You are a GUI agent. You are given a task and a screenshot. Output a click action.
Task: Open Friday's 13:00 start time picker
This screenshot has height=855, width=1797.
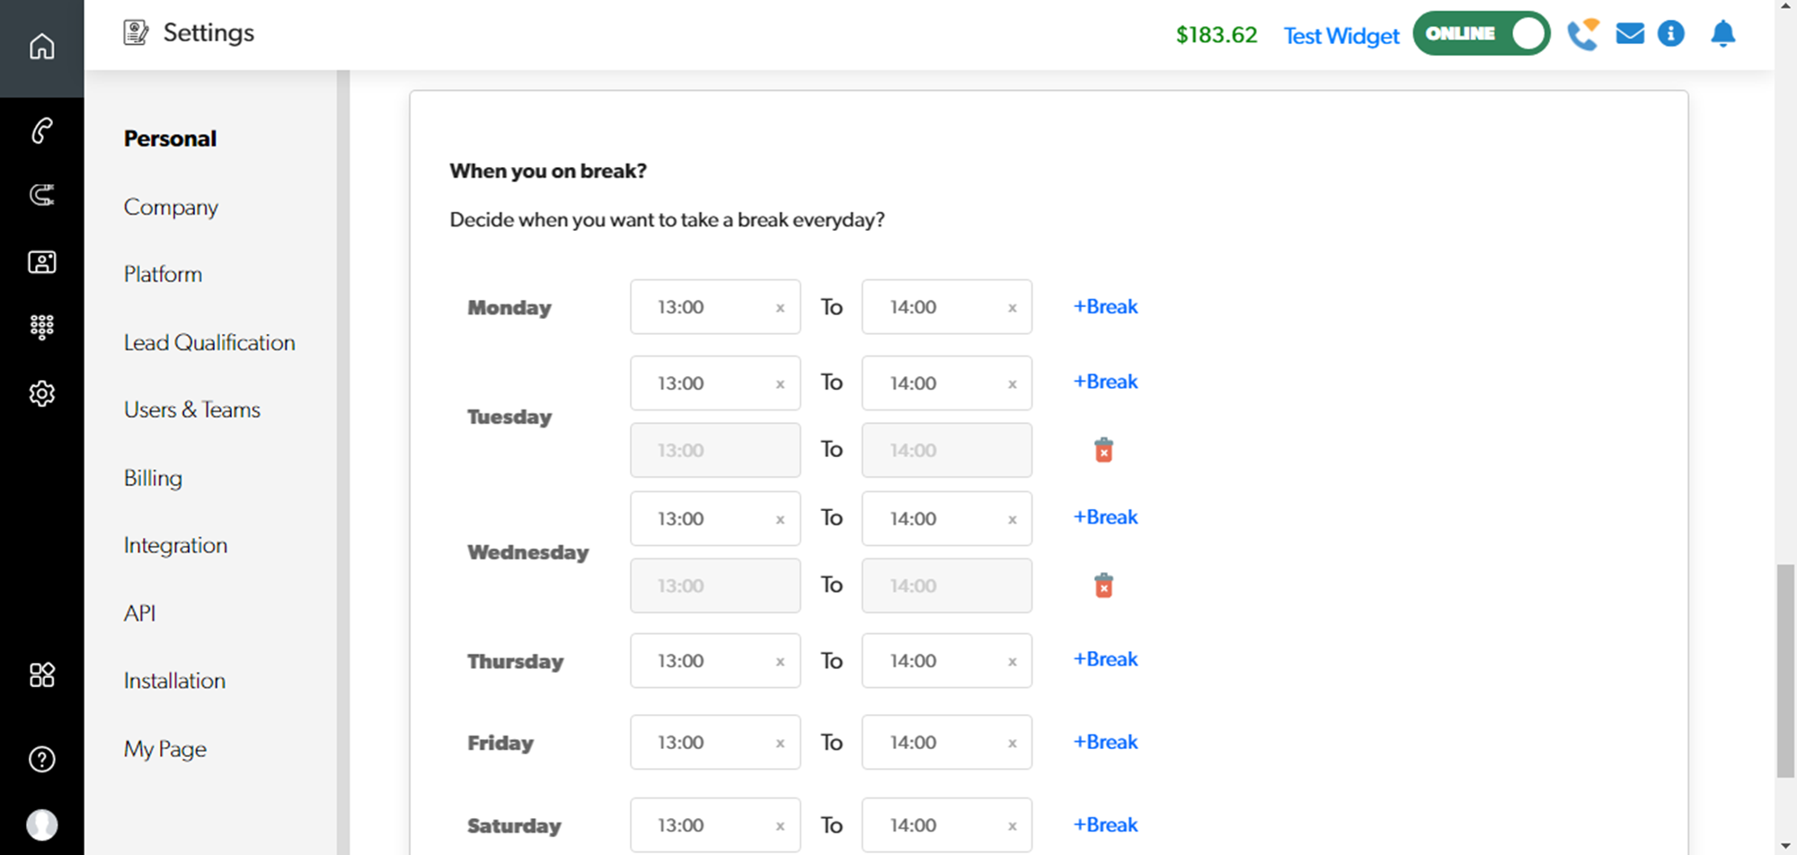pyautogui.click(x=703, y=743)
